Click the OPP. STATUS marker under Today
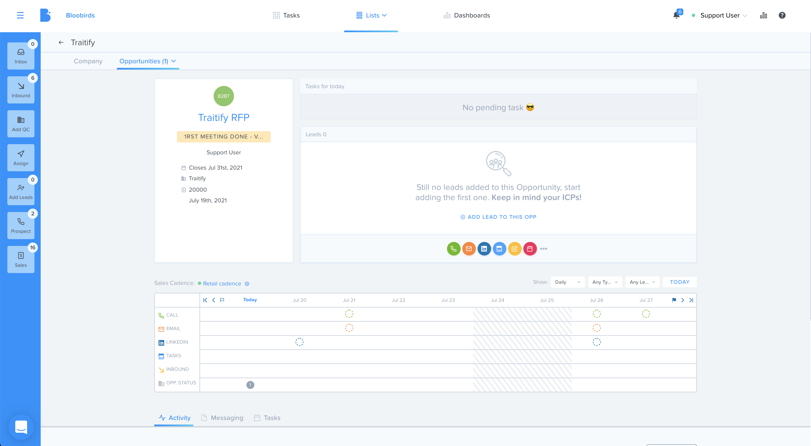Screen dimensions: 811x446 coord(250,385)
